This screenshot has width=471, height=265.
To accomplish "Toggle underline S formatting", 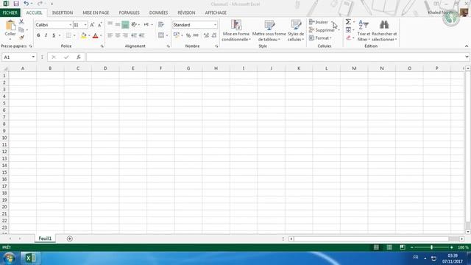I will pyautogui.click(x=54, y=35).
